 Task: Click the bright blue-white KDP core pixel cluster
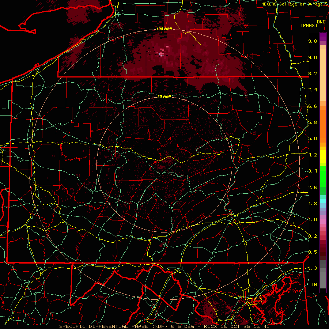click(x=161, y=54)
